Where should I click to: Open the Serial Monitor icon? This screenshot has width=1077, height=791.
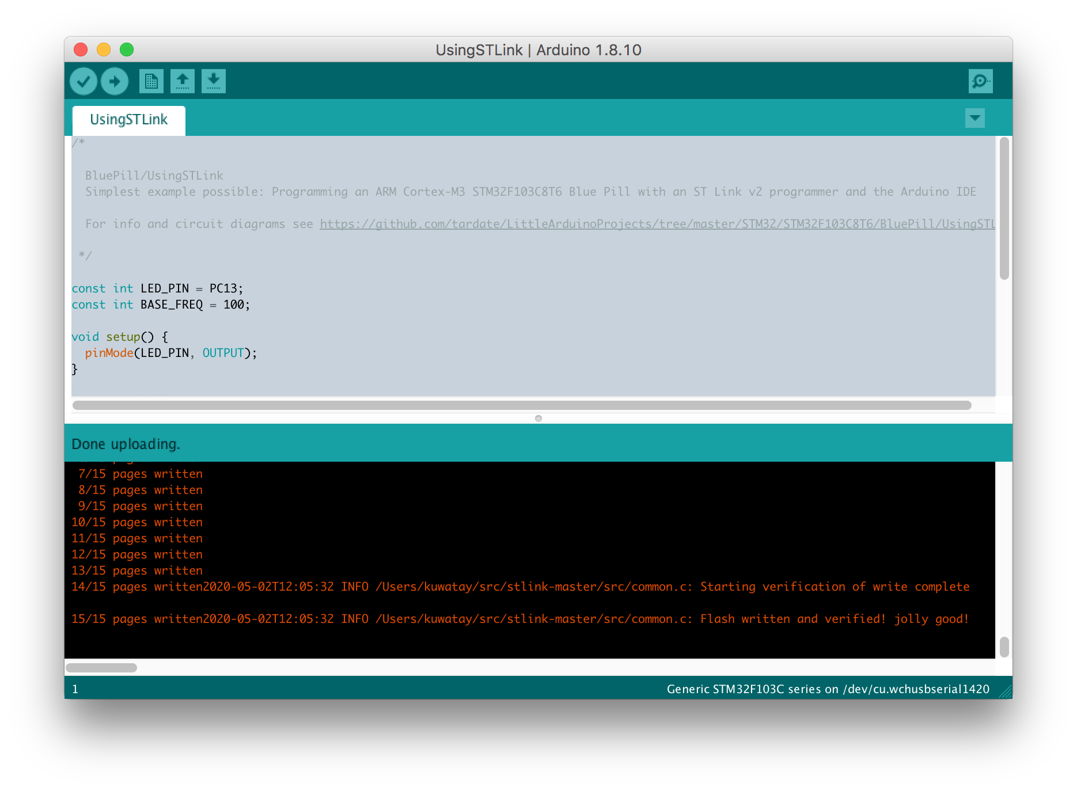pyautogui.click(x=981, y=81)
